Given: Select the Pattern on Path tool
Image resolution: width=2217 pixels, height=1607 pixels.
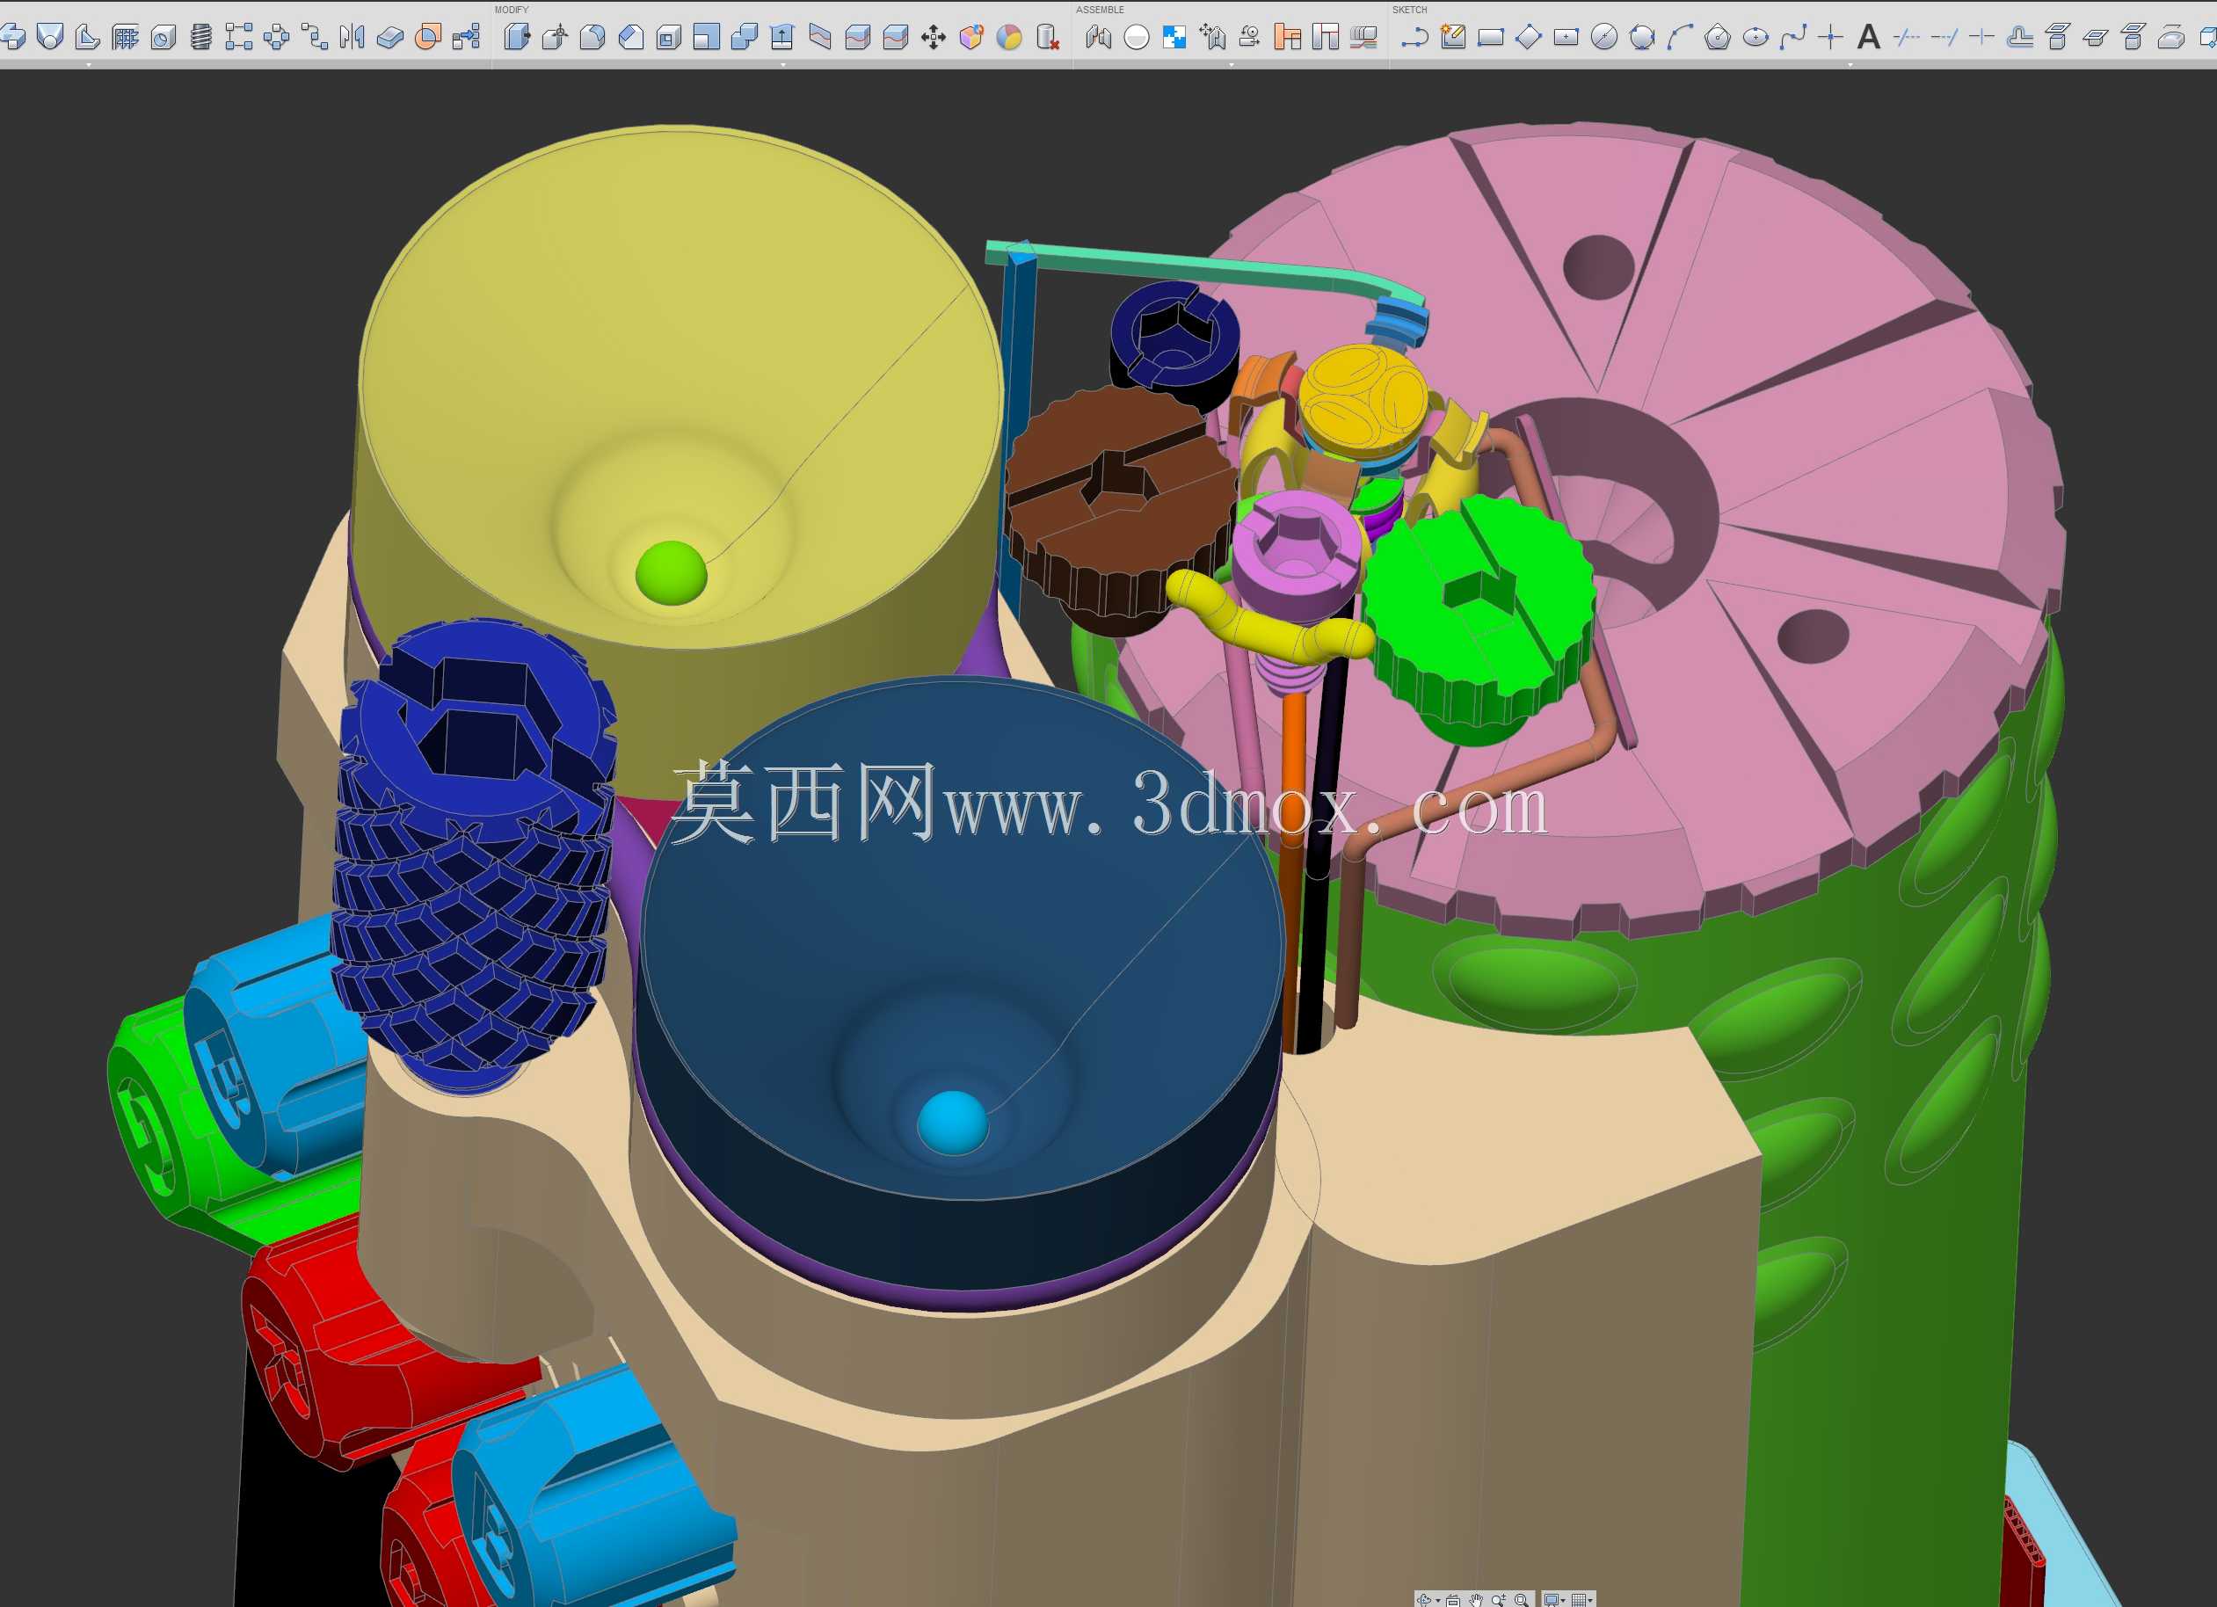Looking at the screenshot, I should coord(315,37).
